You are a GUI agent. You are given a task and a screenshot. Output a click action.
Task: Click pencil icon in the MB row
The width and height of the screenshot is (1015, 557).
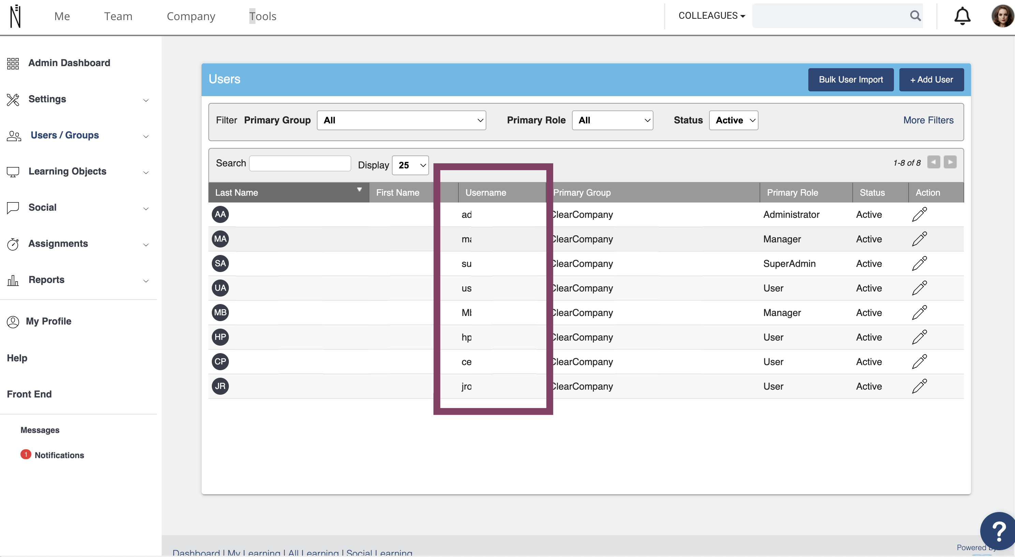tap(919, 312)
